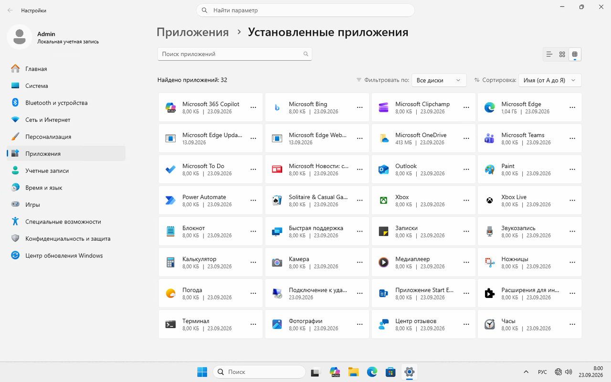
Task: Open the Игры settings section
Action: (66, 204)
